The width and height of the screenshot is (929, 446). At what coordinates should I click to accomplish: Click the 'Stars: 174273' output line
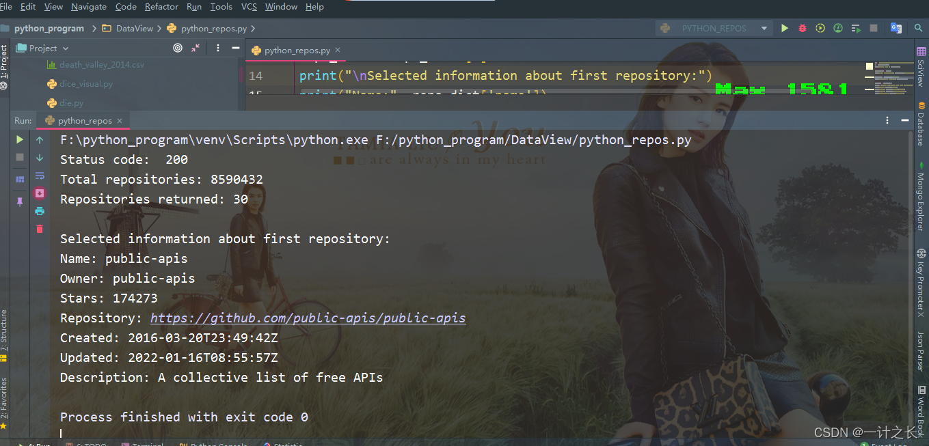coord(109,298)
